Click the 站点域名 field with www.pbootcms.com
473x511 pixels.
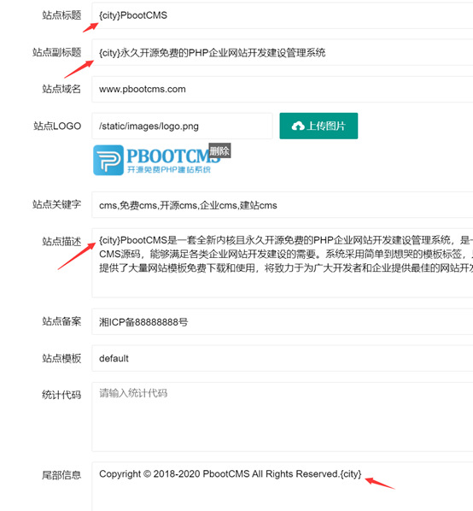[283, 89]
